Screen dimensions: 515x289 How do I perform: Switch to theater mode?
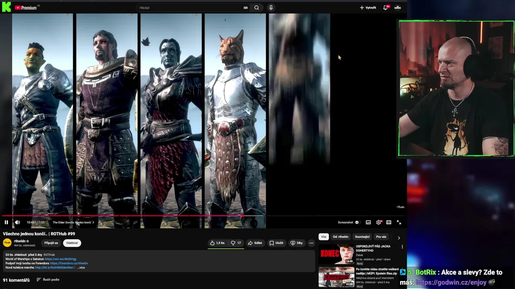coord(389,222)
